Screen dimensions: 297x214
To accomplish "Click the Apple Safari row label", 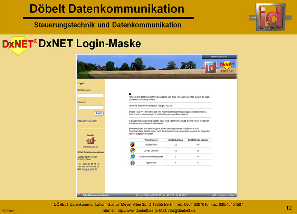I will (x=151, y=163).
